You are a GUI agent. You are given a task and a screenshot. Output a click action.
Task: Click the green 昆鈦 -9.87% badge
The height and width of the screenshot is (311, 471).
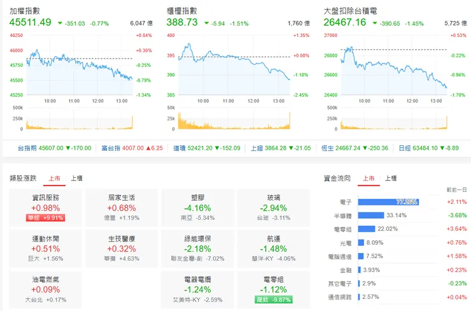click(x=273, y=300)
